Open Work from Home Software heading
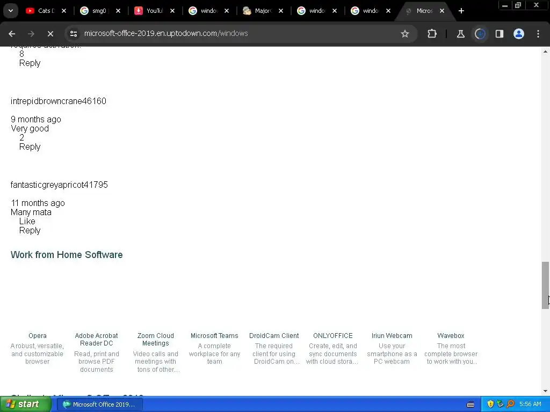 point(67,255)
